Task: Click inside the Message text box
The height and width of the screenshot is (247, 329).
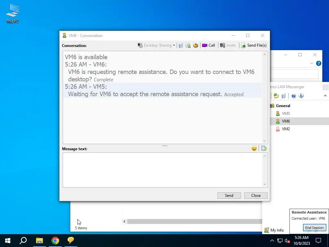Action: [x=163, y=170]
